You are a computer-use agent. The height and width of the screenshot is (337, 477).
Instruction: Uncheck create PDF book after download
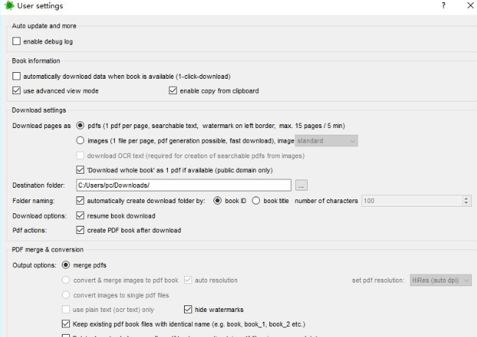pos(81,230)
